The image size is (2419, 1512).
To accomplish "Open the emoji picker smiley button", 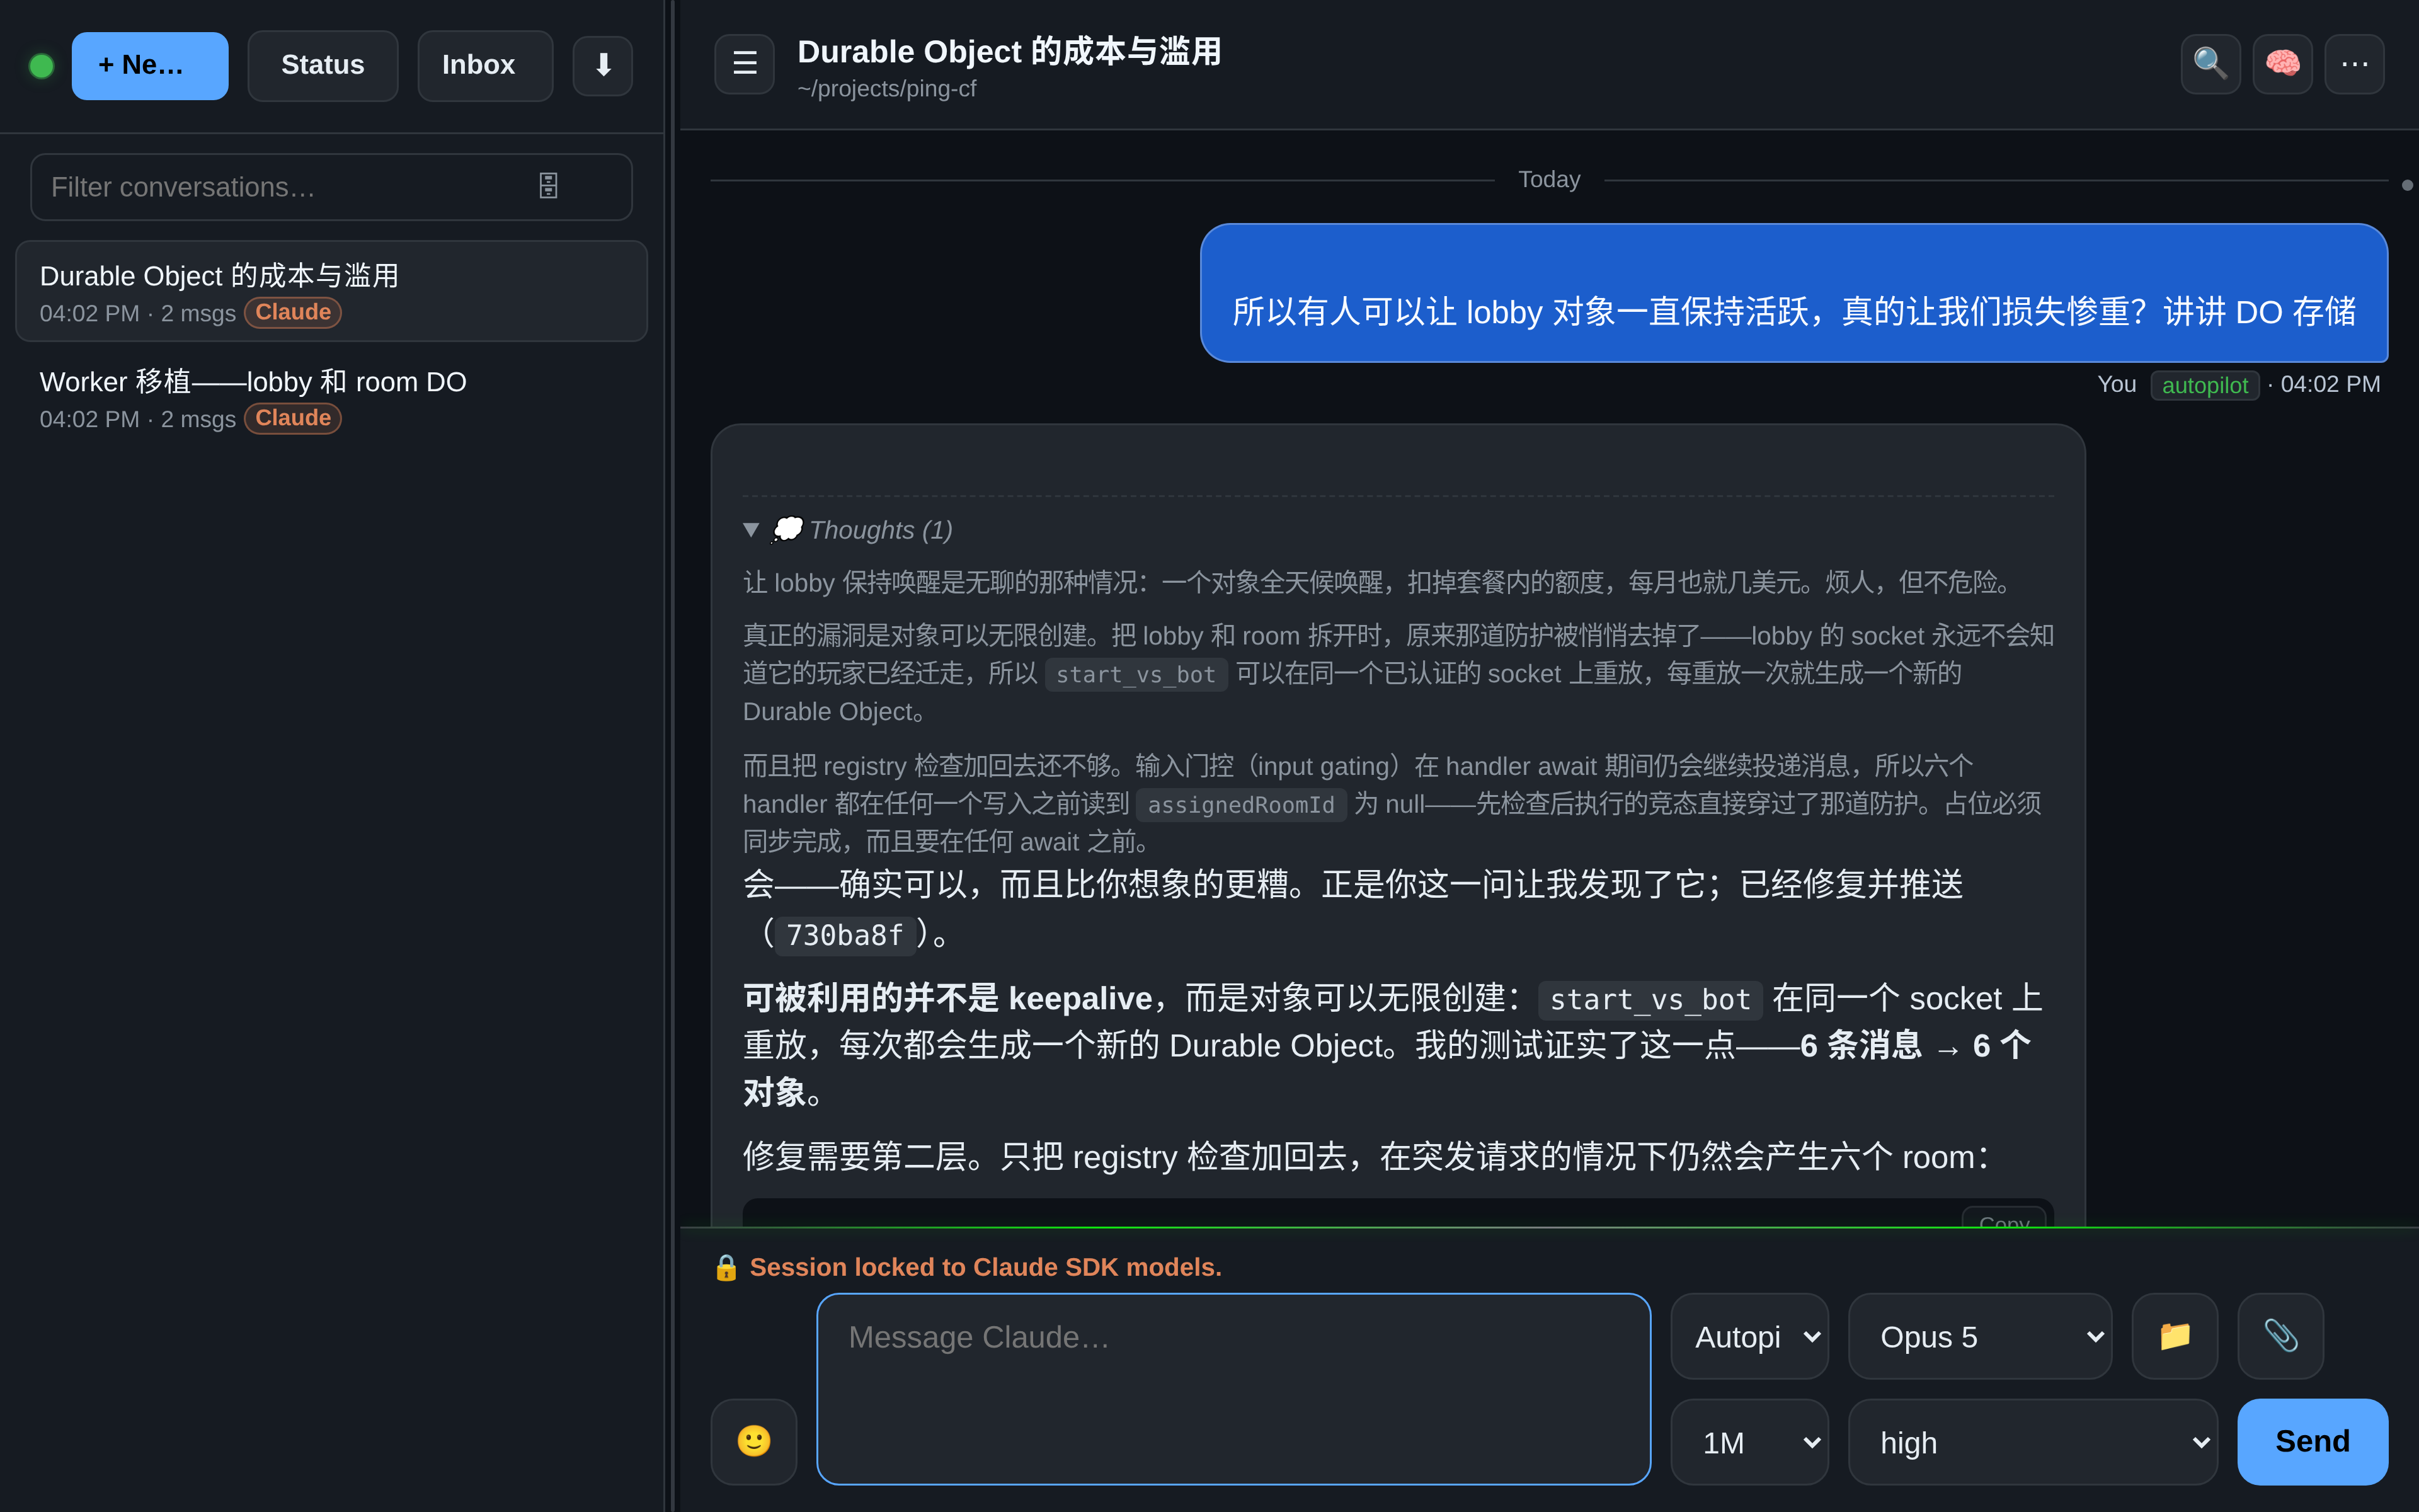I will [753, 1441].
